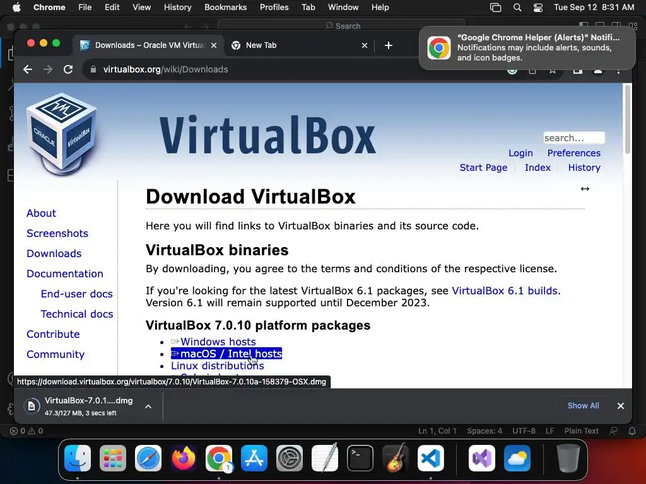Open Technical docs link

[76, 314]
